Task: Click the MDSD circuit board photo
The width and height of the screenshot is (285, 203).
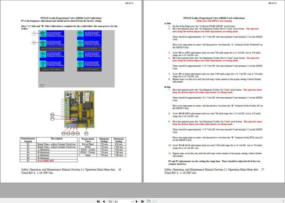Action: pyautogui.click(x=79, y=110)
